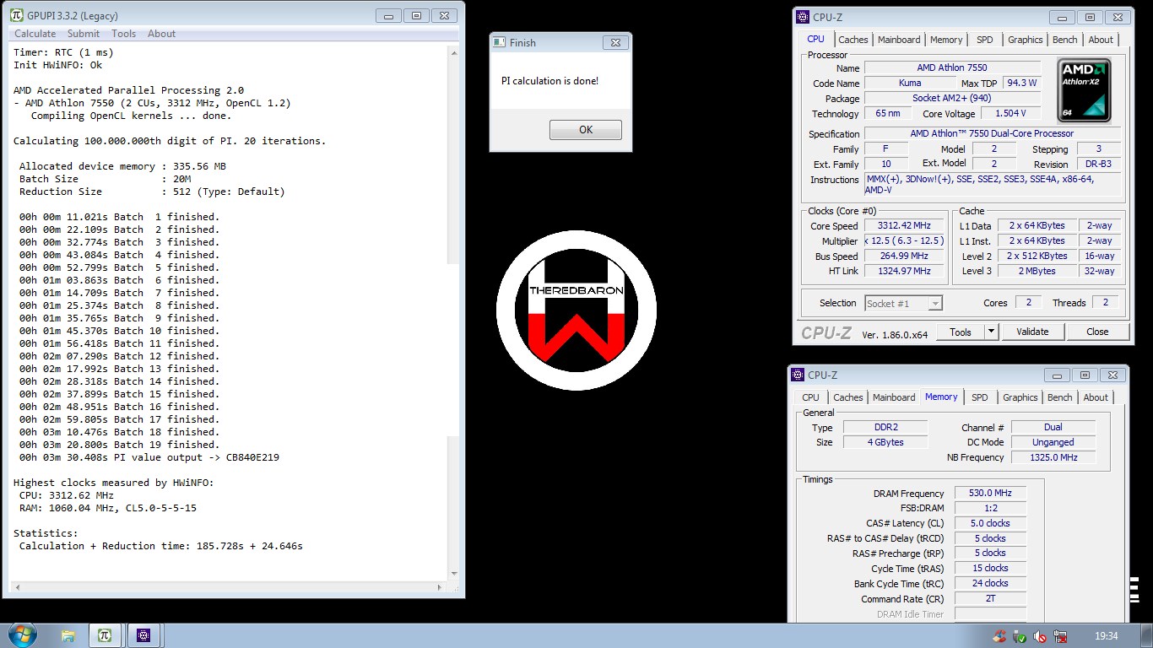Select the SPD tab in bottom CPU-Z
Viewport: 1153px width, 648px height.
[980, 397]
